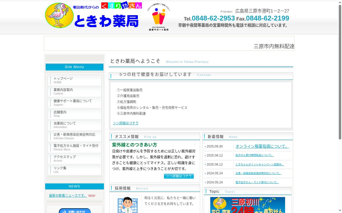Image resolution: width=342 pixels, height=213 pixels.
Task: Click >>詳細はコチラ link under Concept
Action: click(126, 123)
